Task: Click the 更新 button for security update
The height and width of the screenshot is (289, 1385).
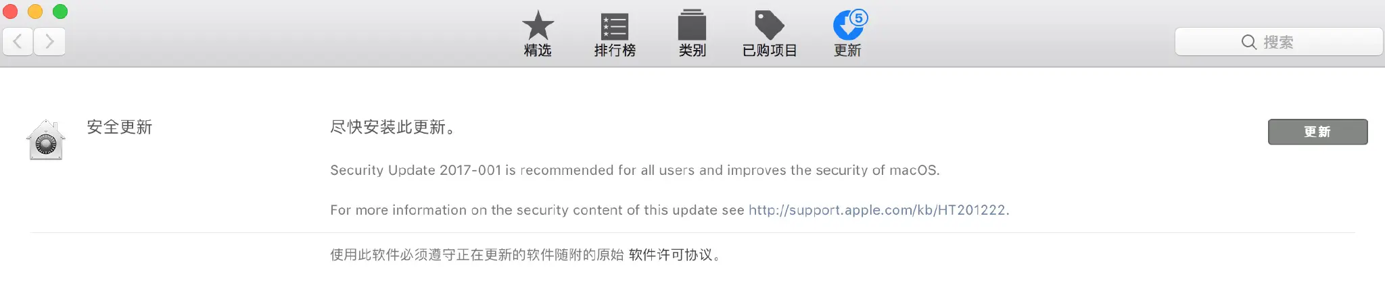Action: pyautogui.click(x=1317, y=132)
